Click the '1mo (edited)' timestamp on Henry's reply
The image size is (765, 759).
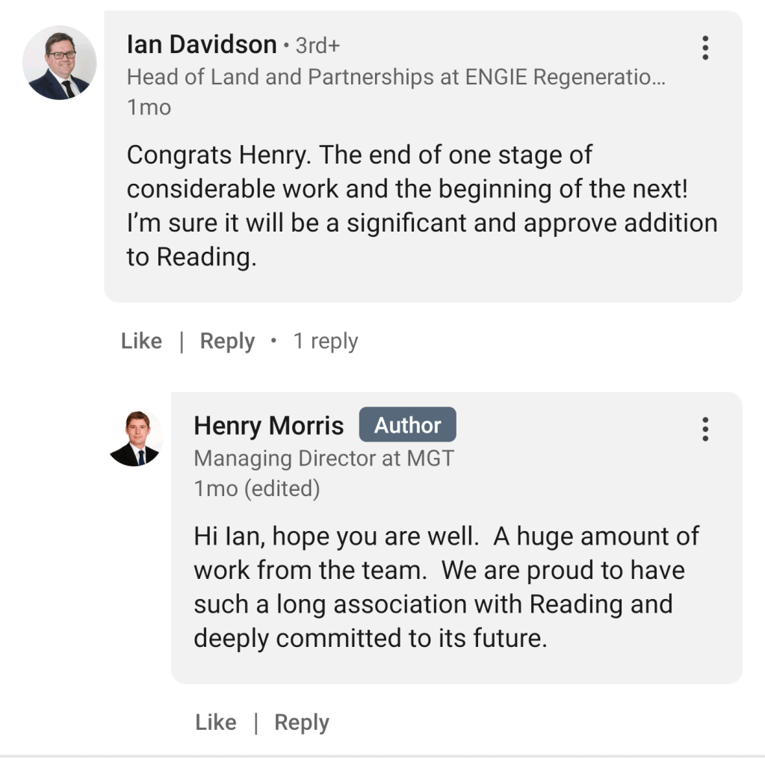tap(256, 489)
